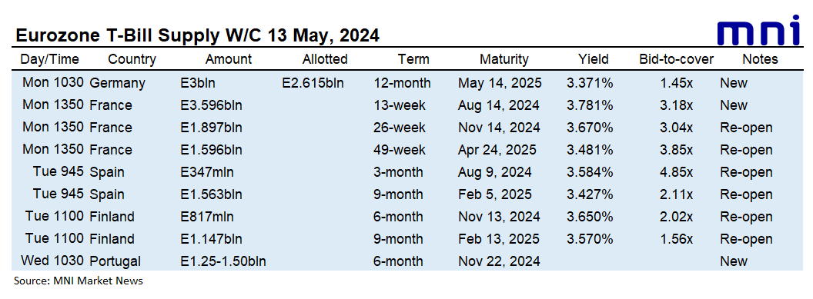Click the Yield column header
This screenshot has height=299, width=813.
coord(593,59)
